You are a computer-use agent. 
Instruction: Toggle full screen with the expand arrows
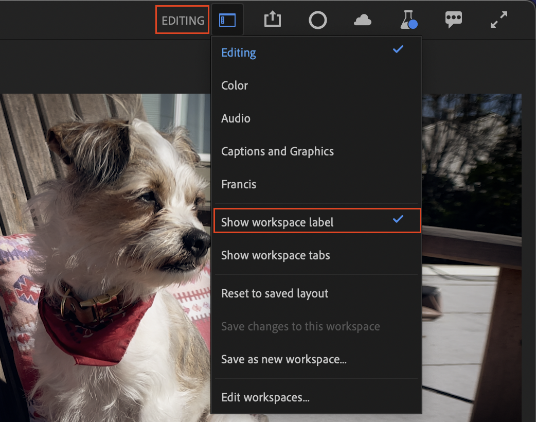[498, 20]
